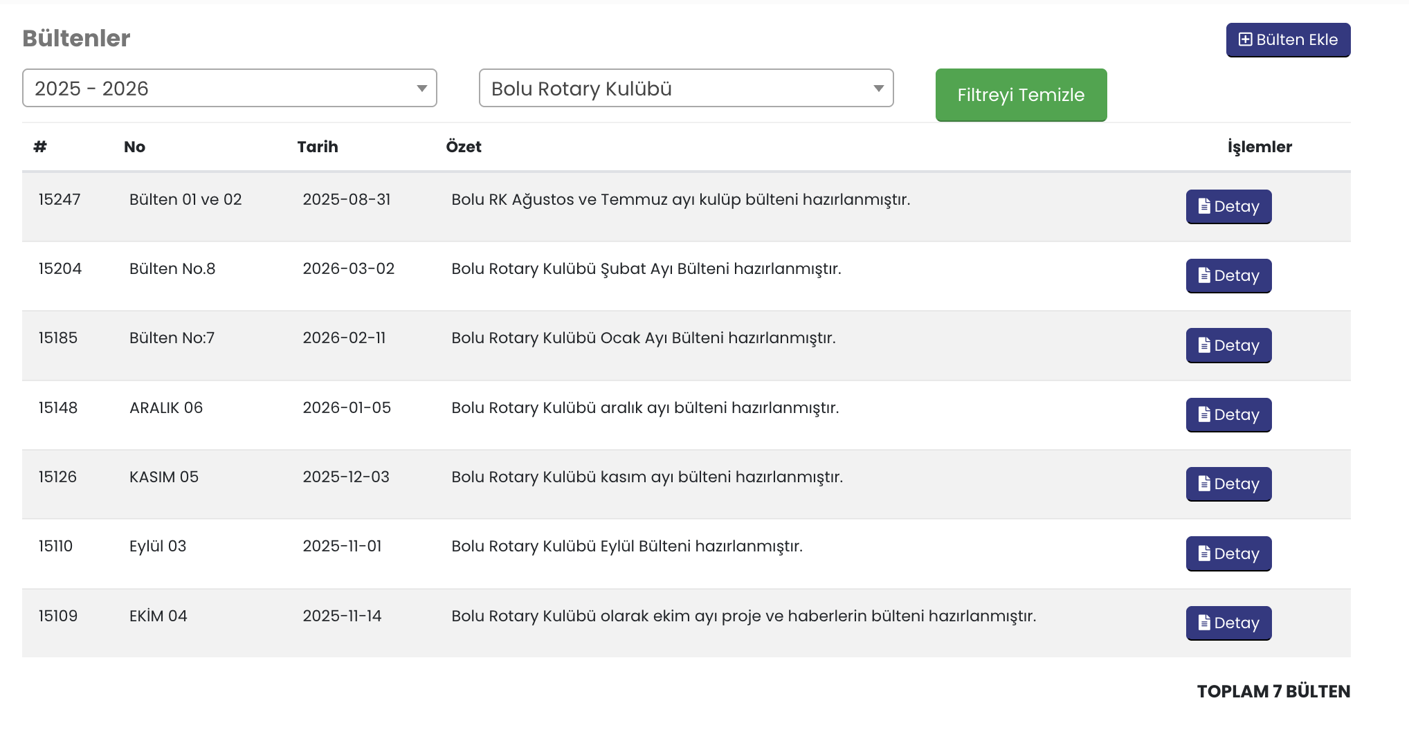Click the arrow of the club selector
Image resolution: width=1409 pixels, height=732 pixels.
tap(878, 89)
